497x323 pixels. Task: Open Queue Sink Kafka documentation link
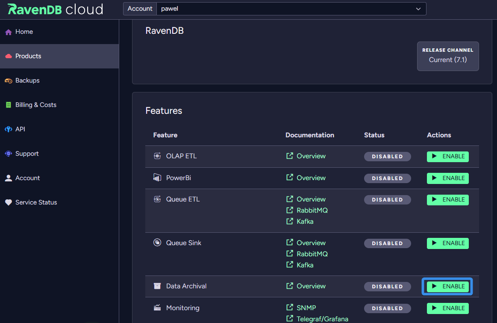coord(305,265)
